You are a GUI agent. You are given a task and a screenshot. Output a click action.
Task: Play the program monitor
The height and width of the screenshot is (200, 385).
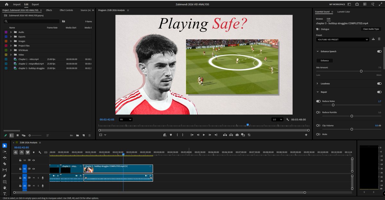point(204,135)
